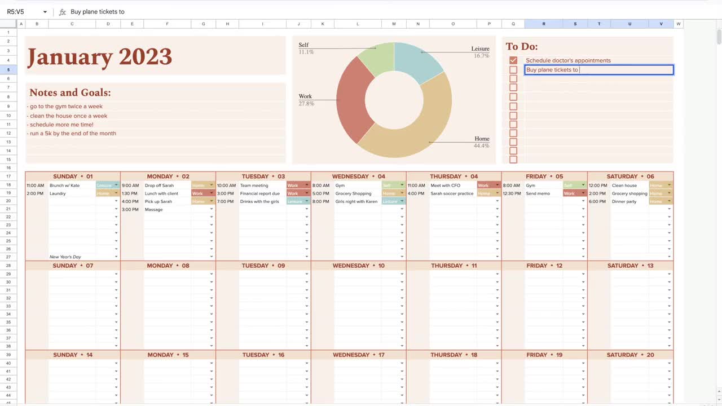Viewport: 722px width, 406px height.
Task: Click the 'Work 27.8%' chart label
Action: (306, 100)
